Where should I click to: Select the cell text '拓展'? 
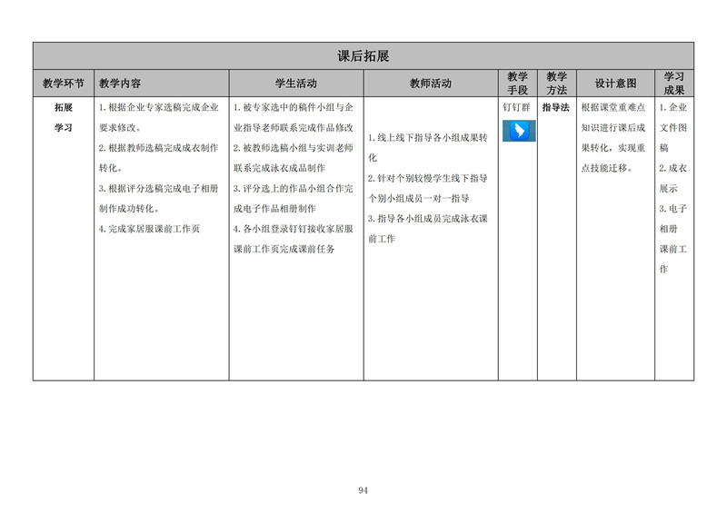tap(64, 107)
